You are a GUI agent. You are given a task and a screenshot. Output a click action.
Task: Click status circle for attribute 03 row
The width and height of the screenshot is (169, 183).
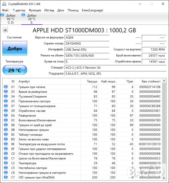tap(6, 91)
